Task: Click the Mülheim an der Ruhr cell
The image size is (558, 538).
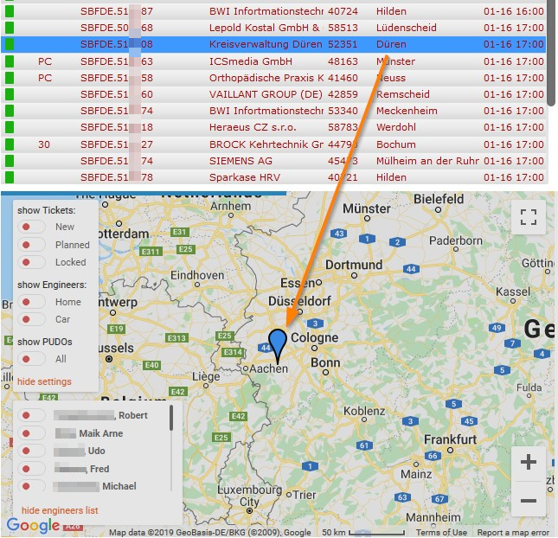Action: (427, 161)
